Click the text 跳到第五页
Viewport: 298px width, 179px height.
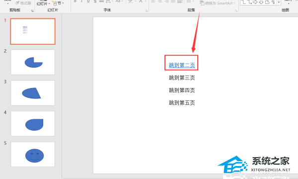pos(182,103)
